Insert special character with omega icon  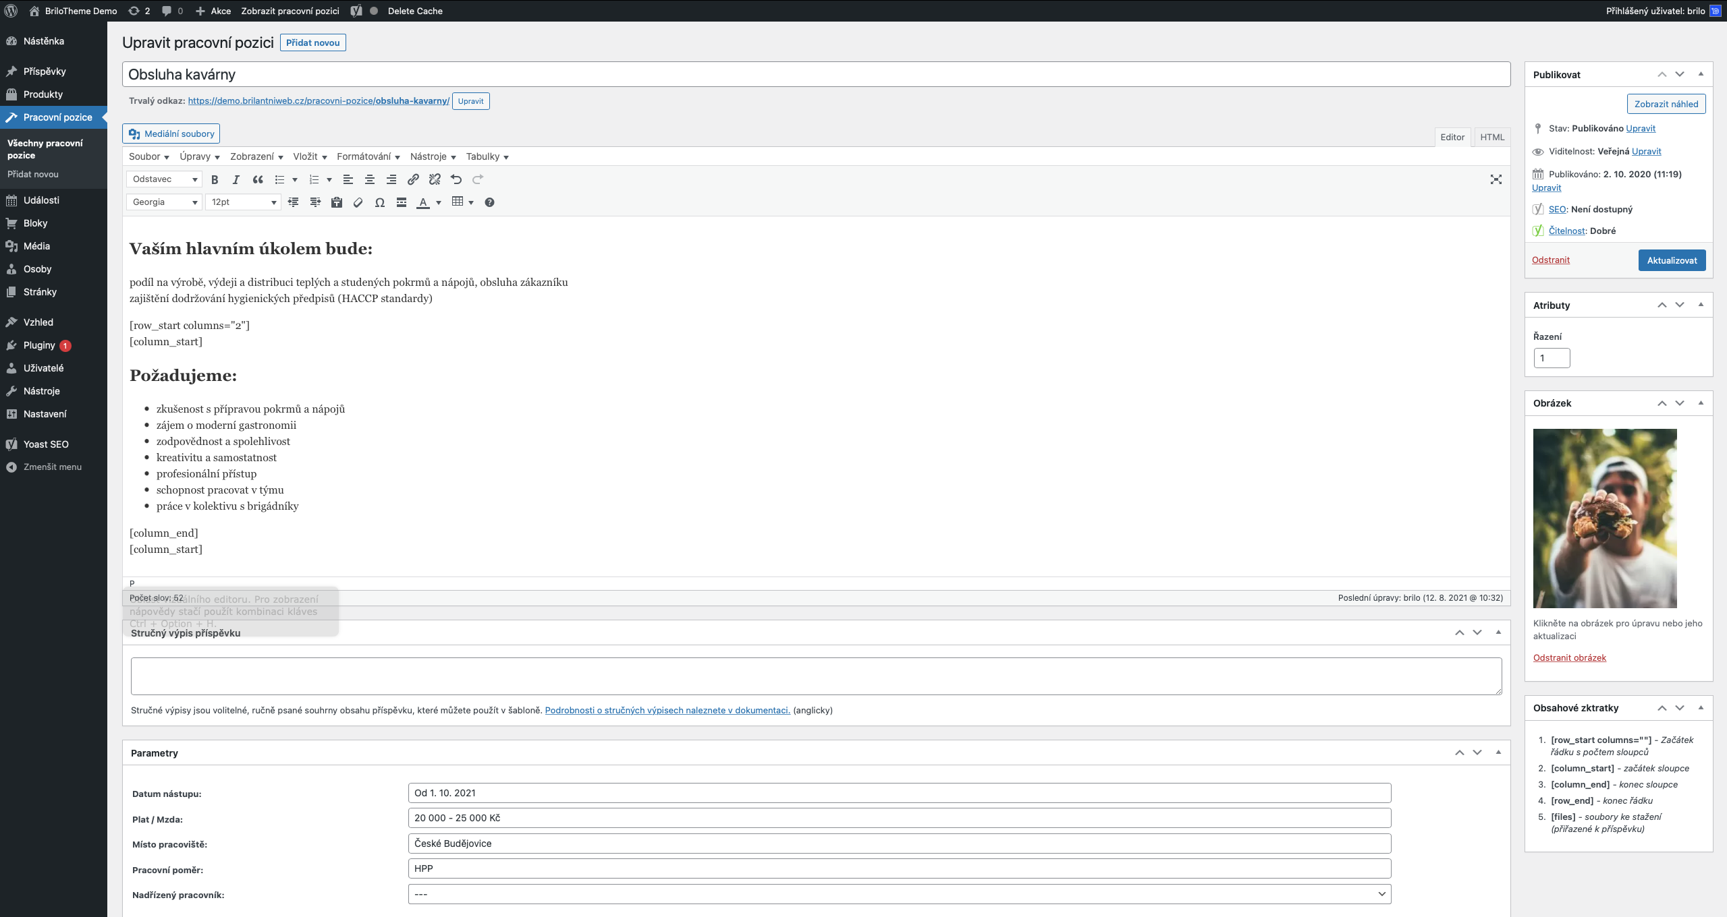[x=380, y=202]
